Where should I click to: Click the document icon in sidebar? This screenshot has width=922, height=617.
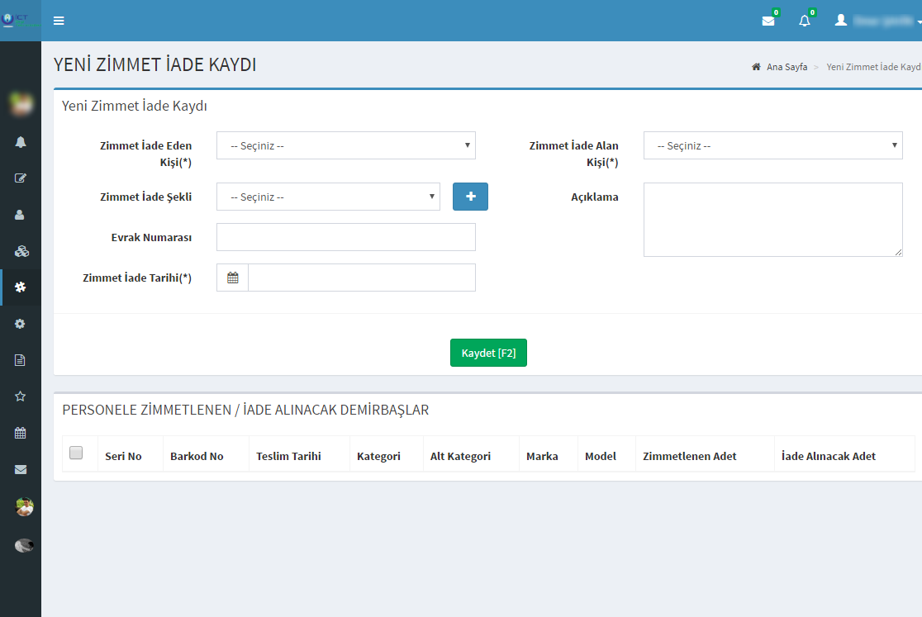(21, 360)
